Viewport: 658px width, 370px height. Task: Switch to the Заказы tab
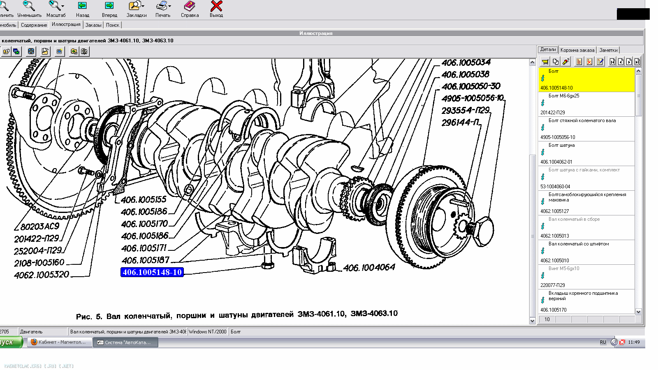(x=93, y=25)
